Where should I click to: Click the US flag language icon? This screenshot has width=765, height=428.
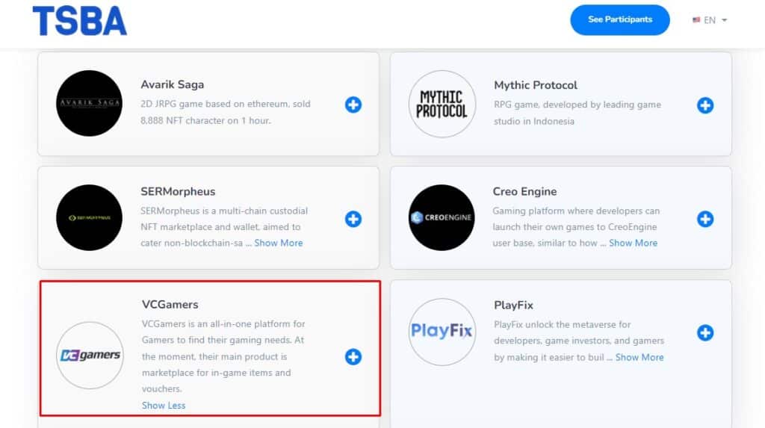pyautogui.click(x=696, y=20)
